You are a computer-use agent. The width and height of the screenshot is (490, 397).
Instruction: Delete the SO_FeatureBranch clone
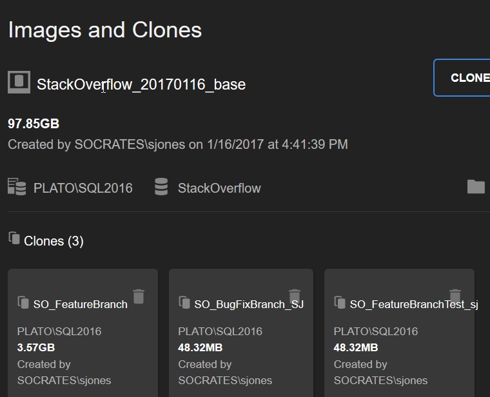pos(139,296)
